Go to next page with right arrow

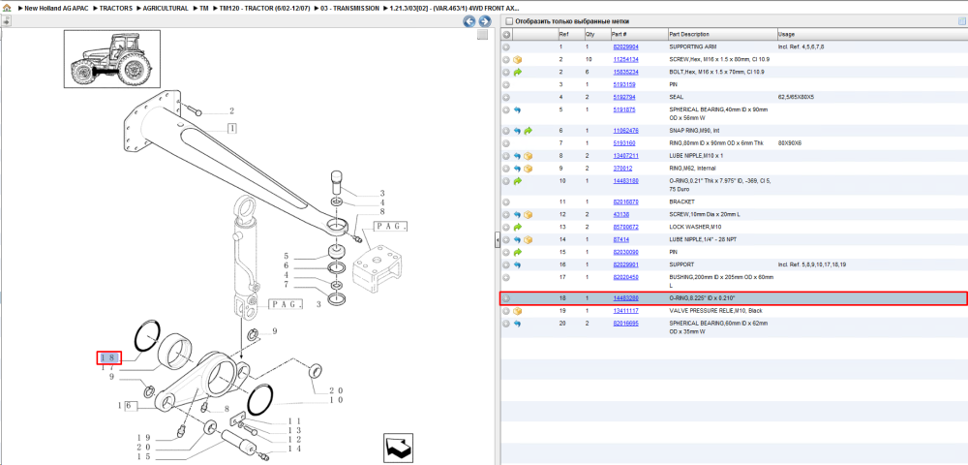point(485,21)
